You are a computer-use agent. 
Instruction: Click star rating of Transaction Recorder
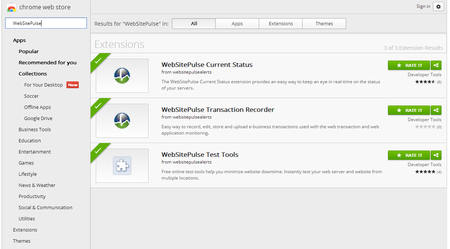(x=425, y=127)
